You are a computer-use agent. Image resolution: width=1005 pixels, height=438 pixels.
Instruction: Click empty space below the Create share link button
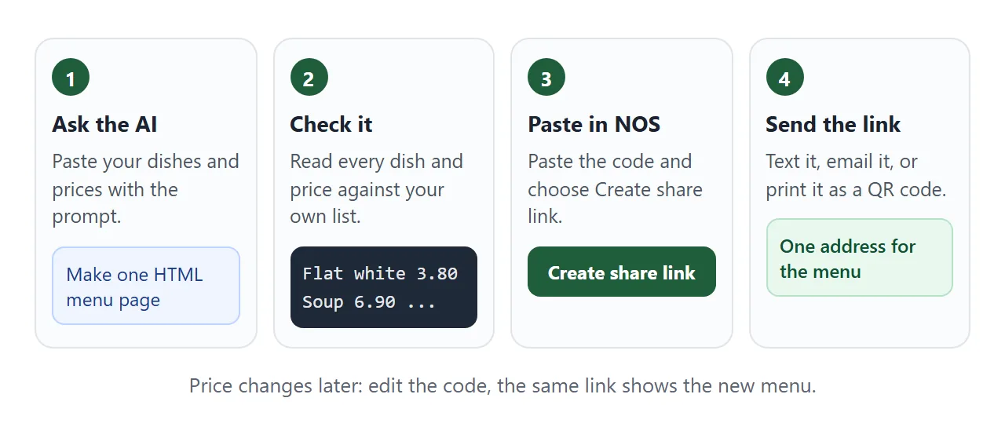(622, 322)
